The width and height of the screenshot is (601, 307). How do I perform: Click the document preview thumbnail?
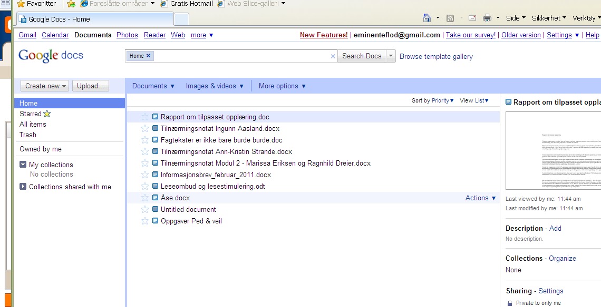coord(553,151)
